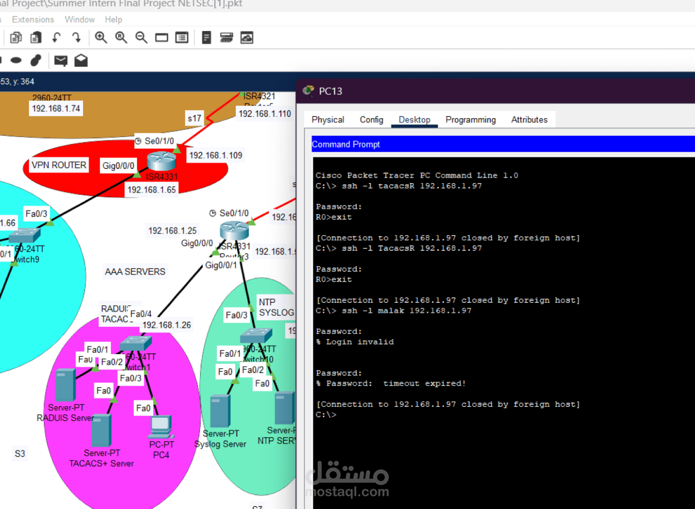This screenshot has height=509, width=695.
Task: Click the Undo arrow icon
Action: [x=56, y=38]
